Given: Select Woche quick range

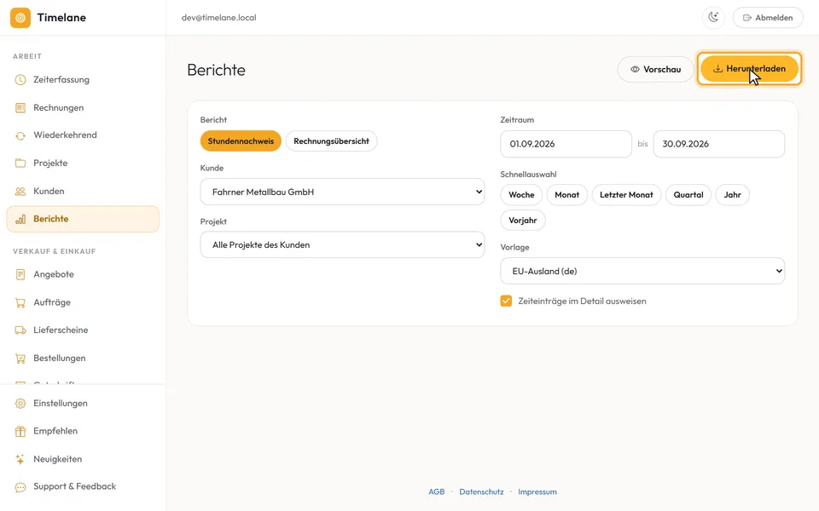Looking at the screenshot, I should (x=521, y=194).
